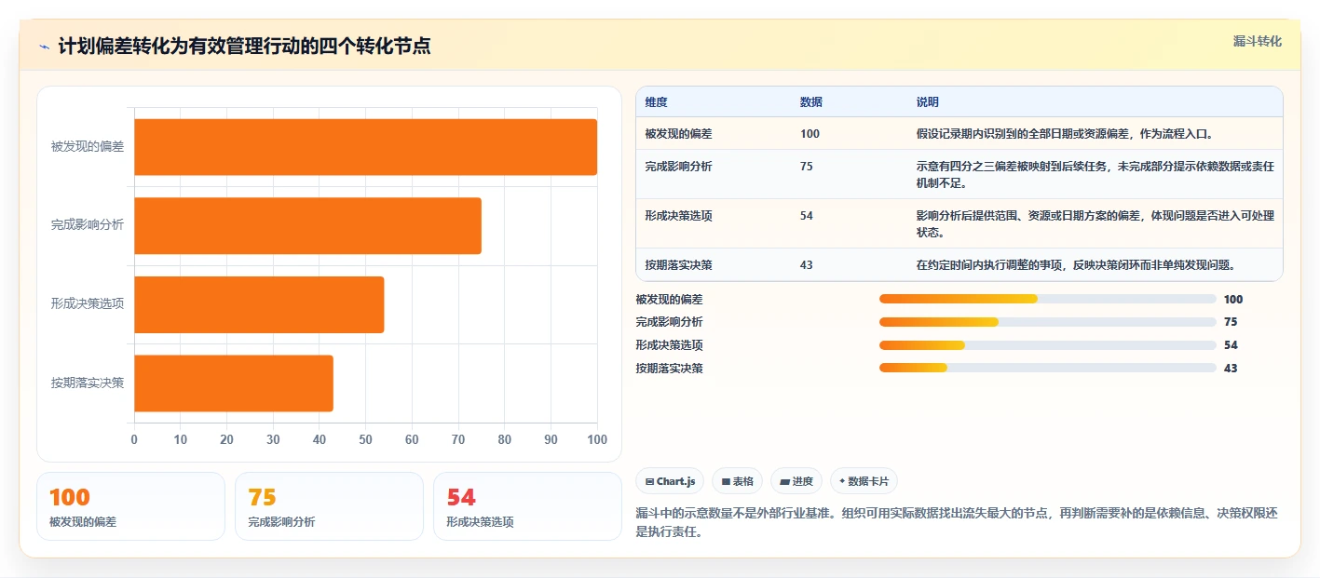Image resolution: width=1320 pixels, height=578 pixels.
Task: Click the 被发现的偏差 progress bar
Action: (1048, 299)
